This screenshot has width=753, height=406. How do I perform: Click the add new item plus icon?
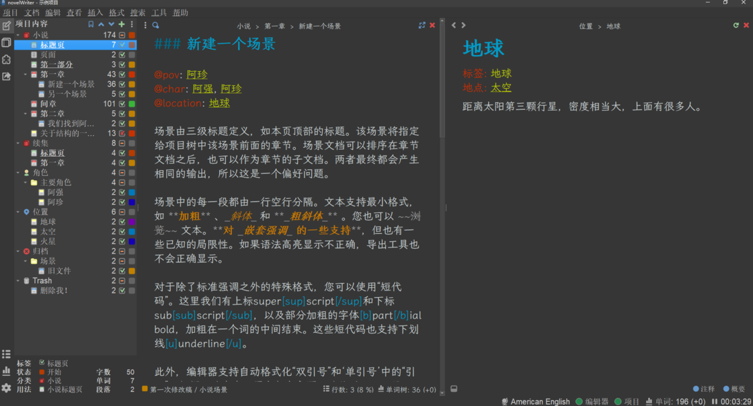[x=122, y=24]
